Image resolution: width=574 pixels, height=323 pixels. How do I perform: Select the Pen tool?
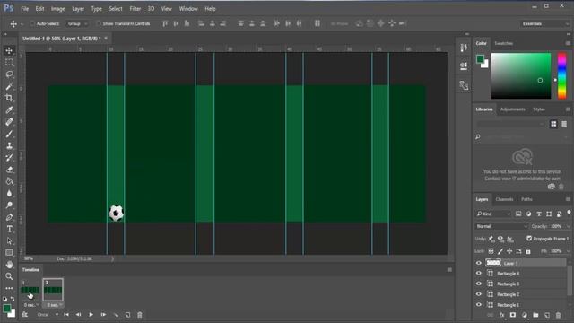coord(9,217)
